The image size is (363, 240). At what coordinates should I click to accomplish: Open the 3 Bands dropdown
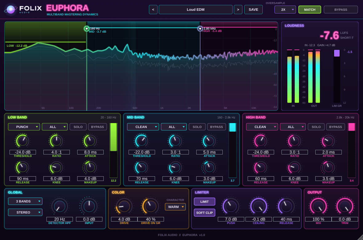tap(25, 201)
